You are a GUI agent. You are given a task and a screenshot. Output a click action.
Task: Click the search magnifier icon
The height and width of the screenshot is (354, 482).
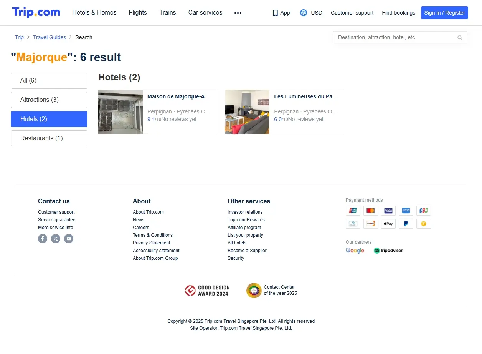tap(460, 37)
